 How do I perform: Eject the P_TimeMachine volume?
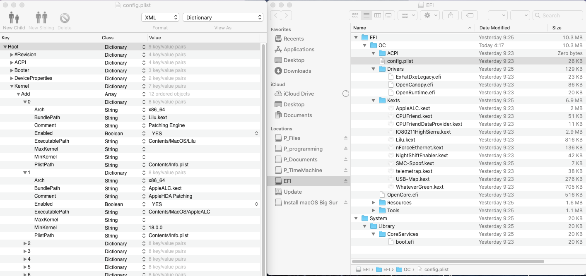pos(346,170)
